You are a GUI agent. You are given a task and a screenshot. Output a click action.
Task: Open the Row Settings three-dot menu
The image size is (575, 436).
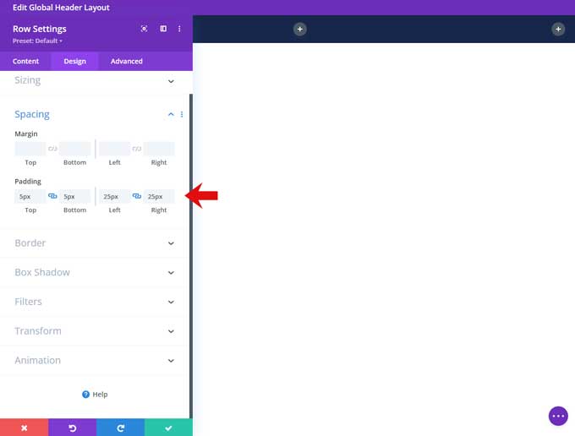(180, 29)
